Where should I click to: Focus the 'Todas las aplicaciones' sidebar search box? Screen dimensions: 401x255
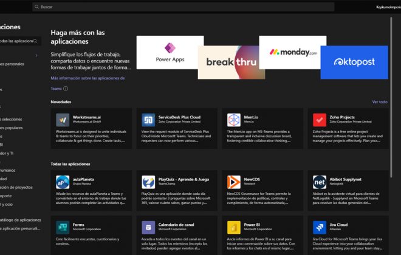19,41
